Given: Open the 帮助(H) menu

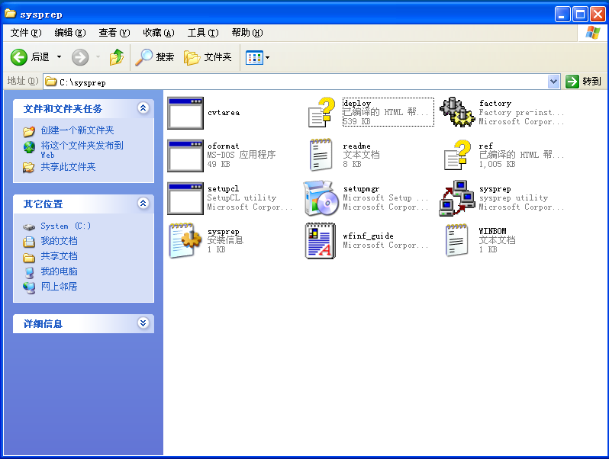Looking at the screenshot, I should (x=247, y=33).
